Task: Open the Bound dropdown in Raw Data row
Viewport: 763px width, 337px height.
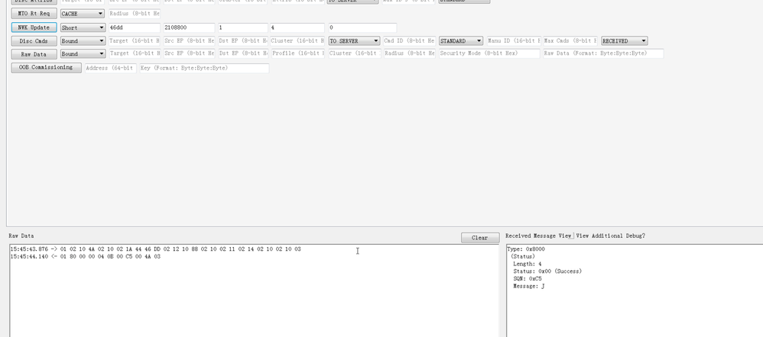Action: [x=83, y=54]
